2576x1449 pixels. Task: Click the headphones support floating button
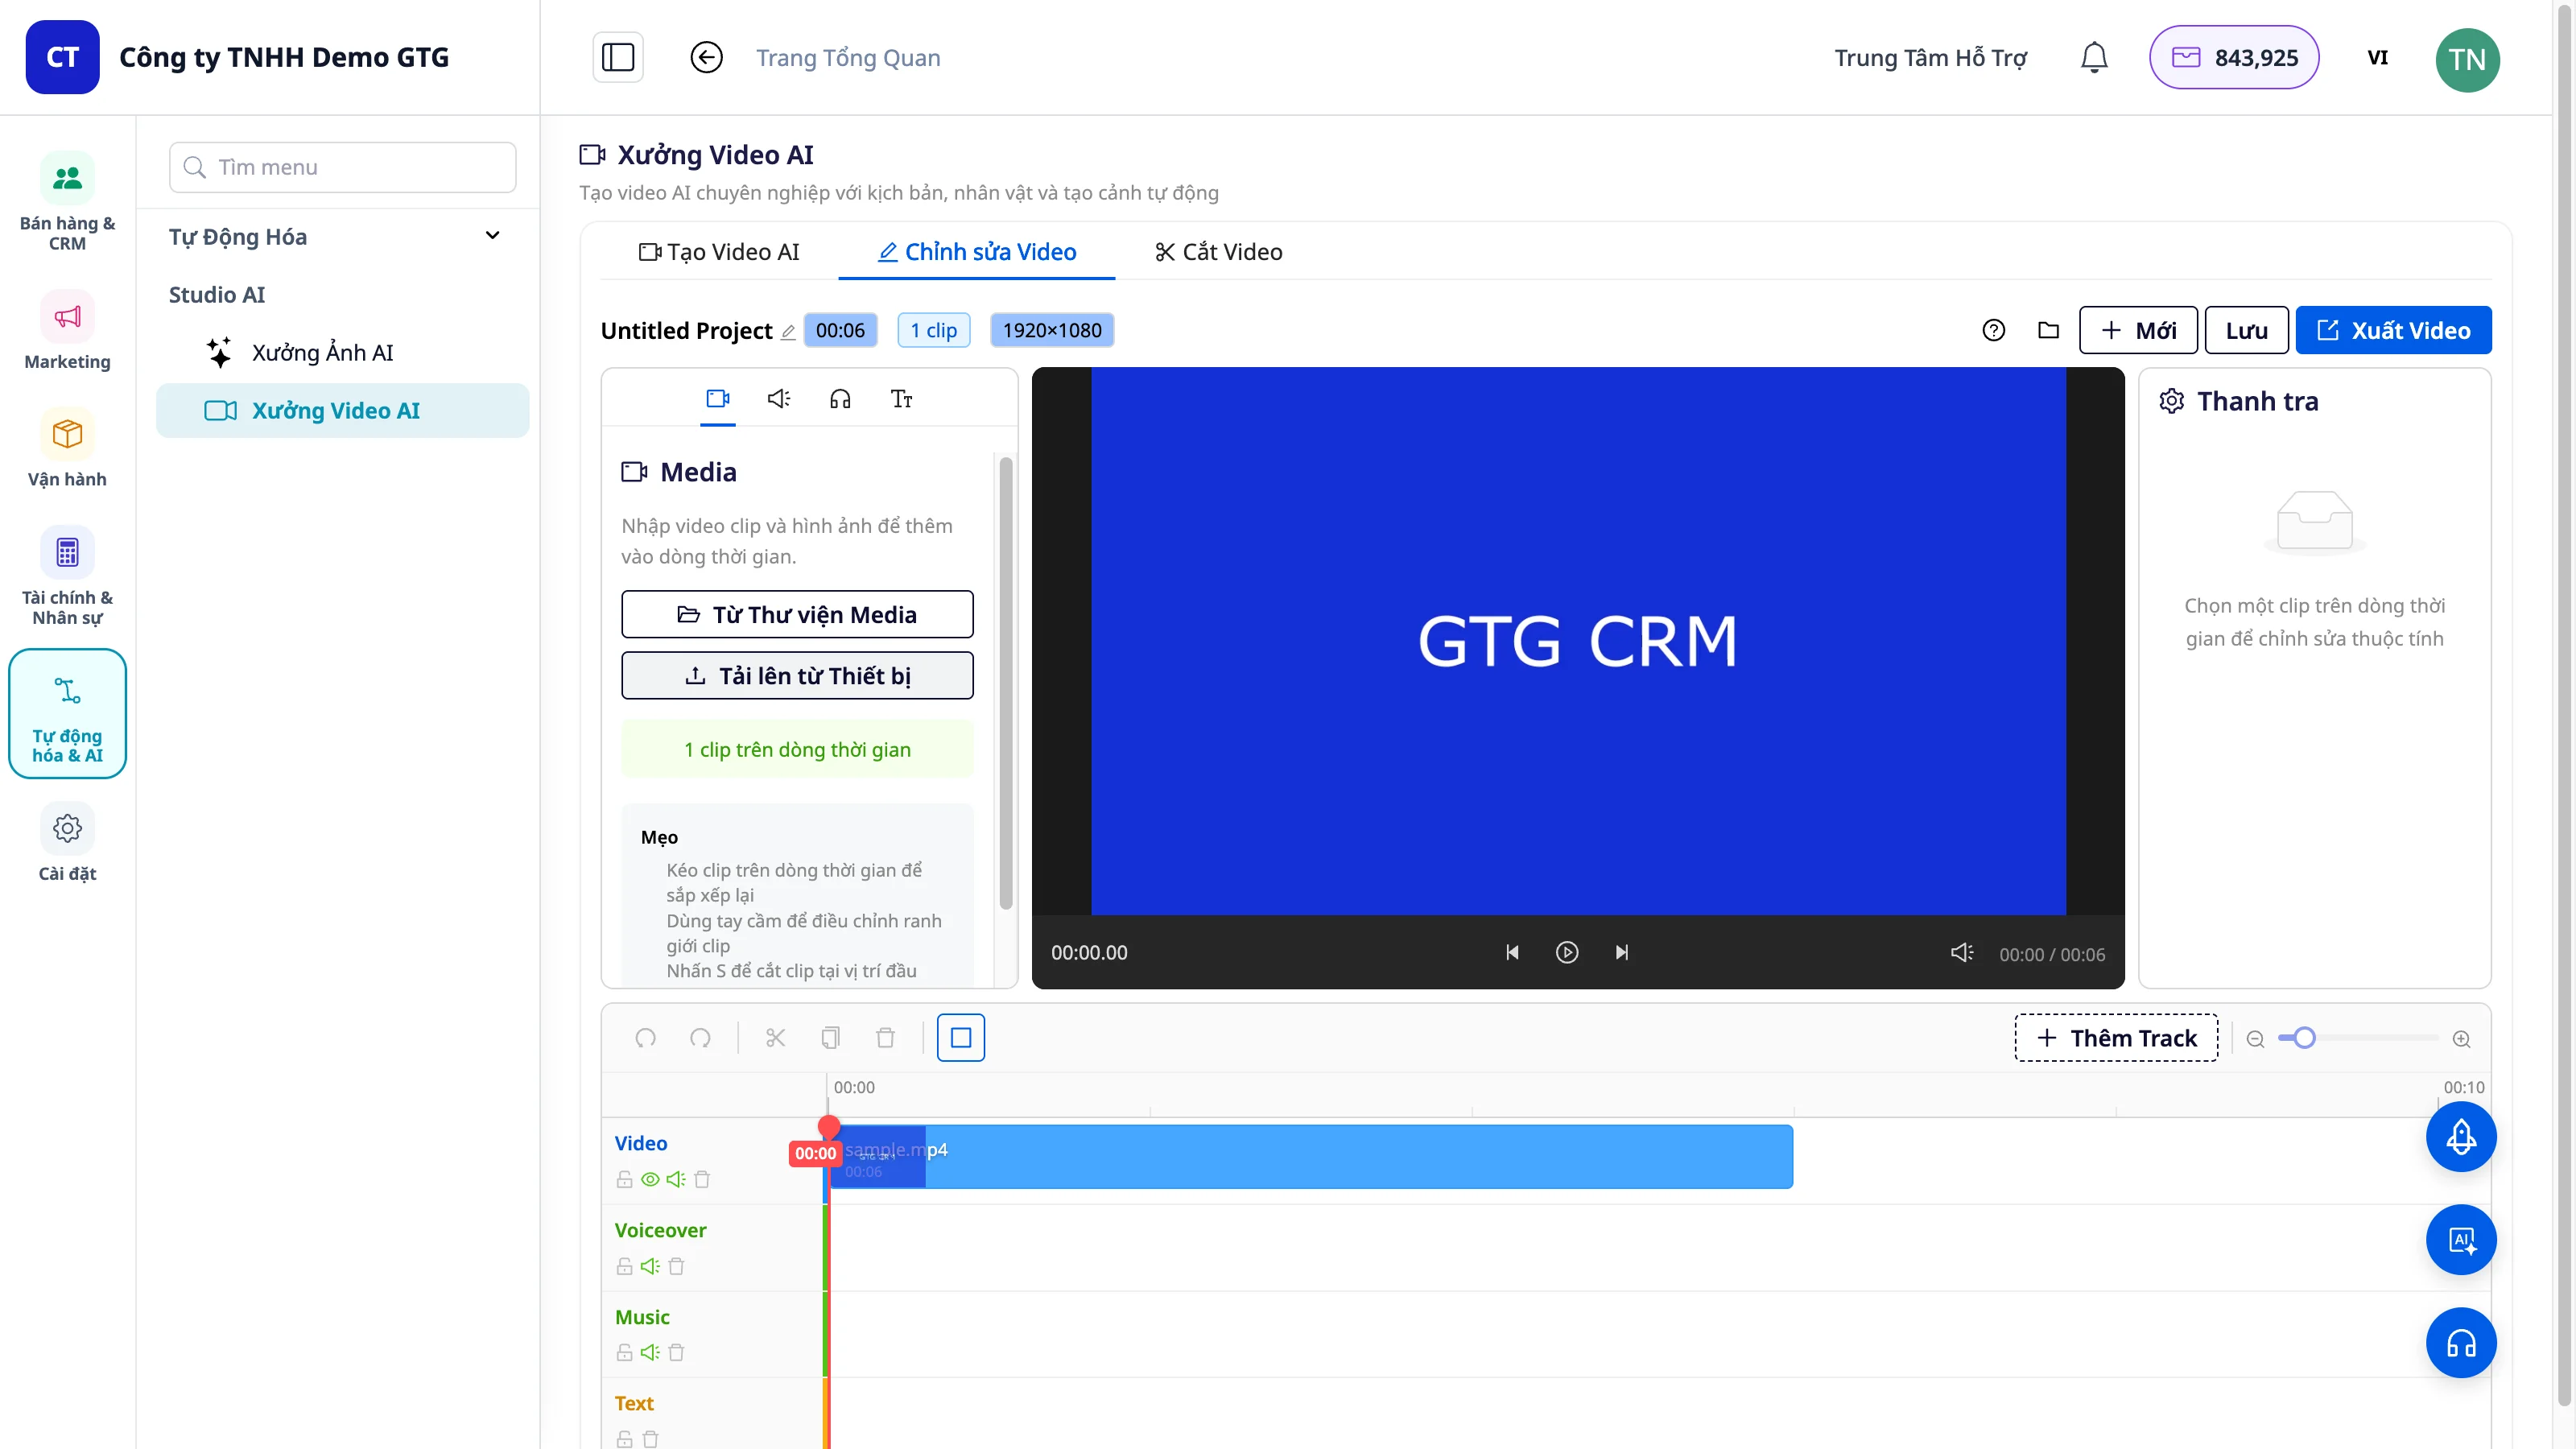pos(2460,1342)
